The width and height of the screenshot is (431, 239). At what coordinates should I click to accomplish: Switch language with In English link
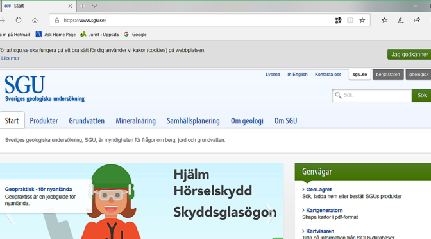(x=298, y=75)
